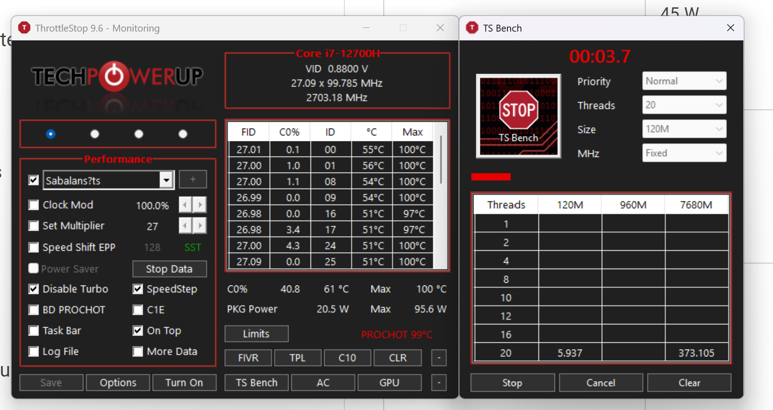Enable the Log File checkbox
773x410 pixels.
click(x=33, y=351)
